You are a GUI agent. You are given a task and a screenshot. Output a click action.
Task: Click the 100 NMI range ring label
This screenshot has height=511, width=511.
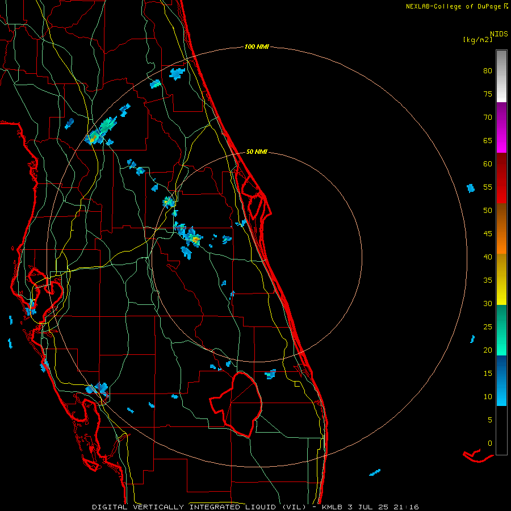pos(257,47)
